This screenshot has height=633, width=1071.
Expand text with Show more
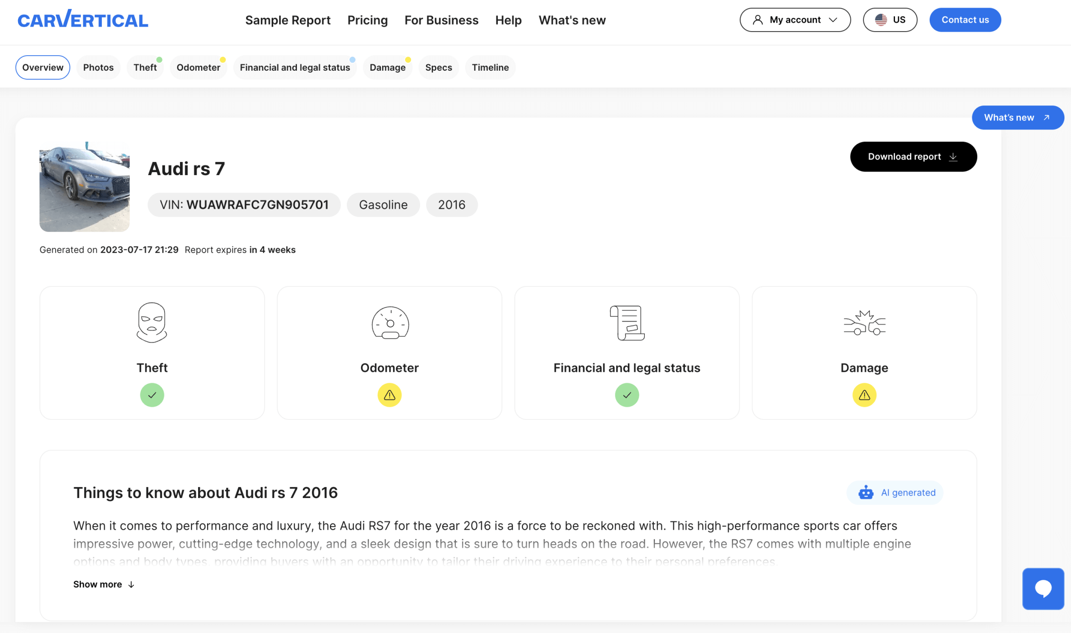[104, 584]
